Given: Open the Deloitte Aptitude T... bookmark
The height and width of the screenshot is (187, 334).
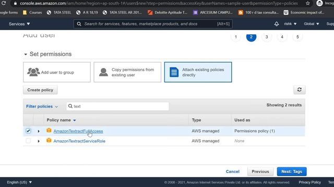Looking at the screenshot, I should pyautogui.click(x=168, y=12).
